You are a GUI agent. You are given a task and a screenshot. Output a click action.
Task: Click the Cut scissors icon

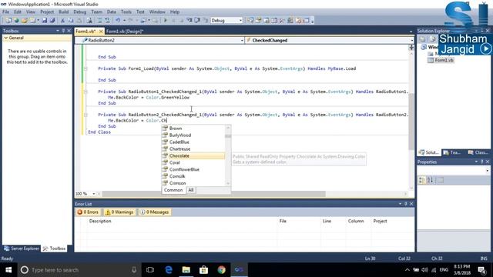[63, 21]
